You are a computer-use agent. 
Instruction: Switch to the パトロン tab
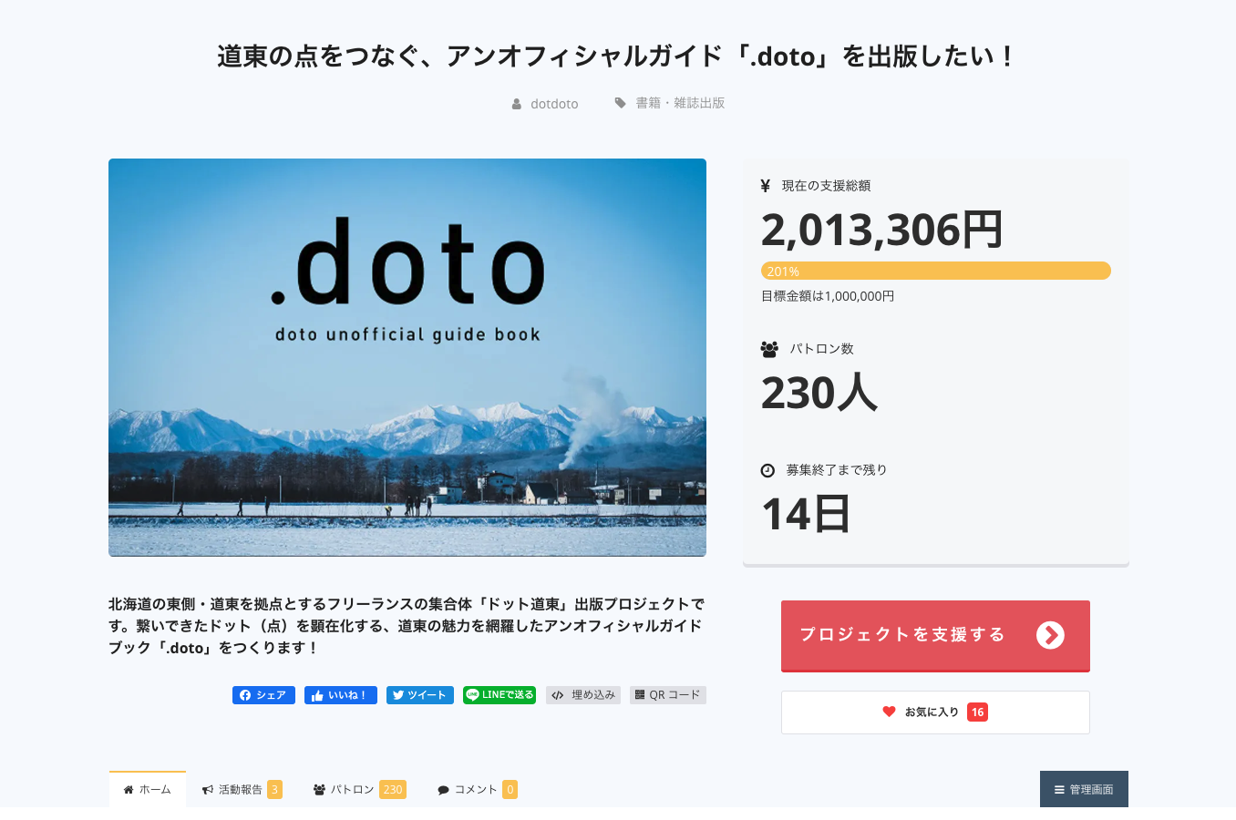point(358,790)
